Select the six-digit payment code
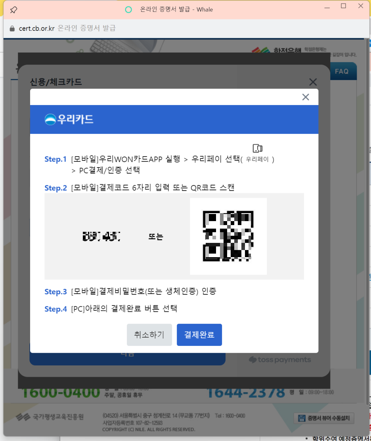This screenshot has width=371, height=441. tap(101, 236)
